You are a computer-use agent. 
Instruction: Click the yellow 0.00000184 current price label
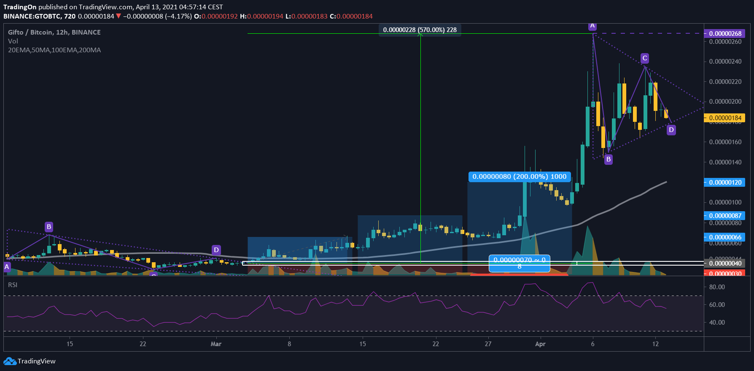point(725,118)
